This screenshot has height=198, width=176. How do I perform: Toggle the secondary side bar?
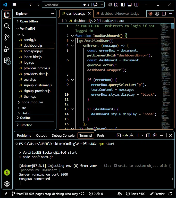[136, 5]
